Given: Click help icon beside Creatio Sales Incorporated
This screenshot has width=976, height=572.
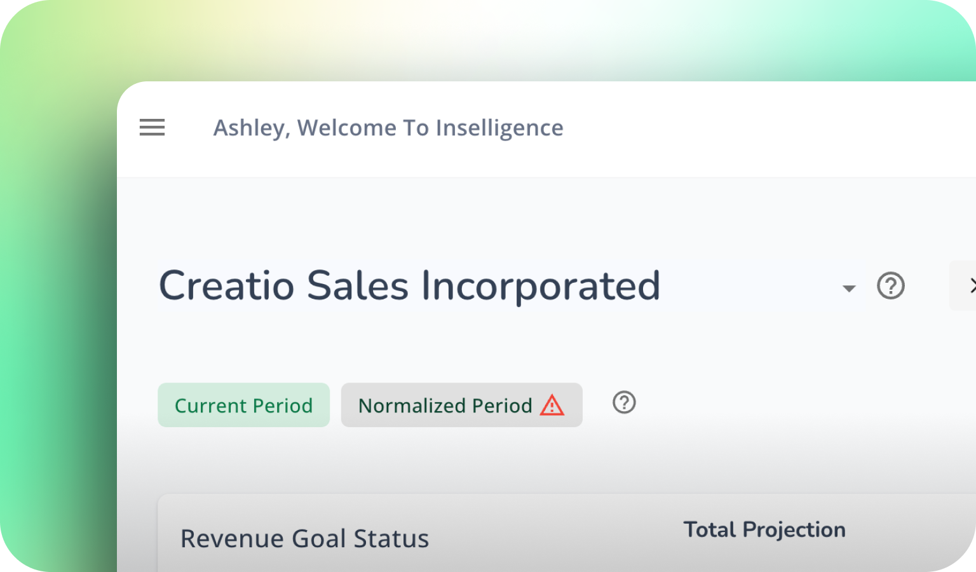Looking at the screenshot, I should 890,286.
